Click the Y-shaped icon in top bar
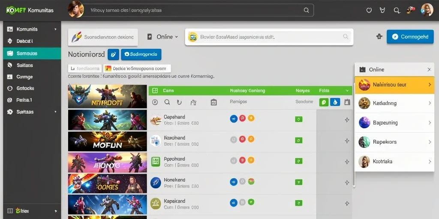Image resolution: width=439 pixels, height=219 pixels. [382, 10]
